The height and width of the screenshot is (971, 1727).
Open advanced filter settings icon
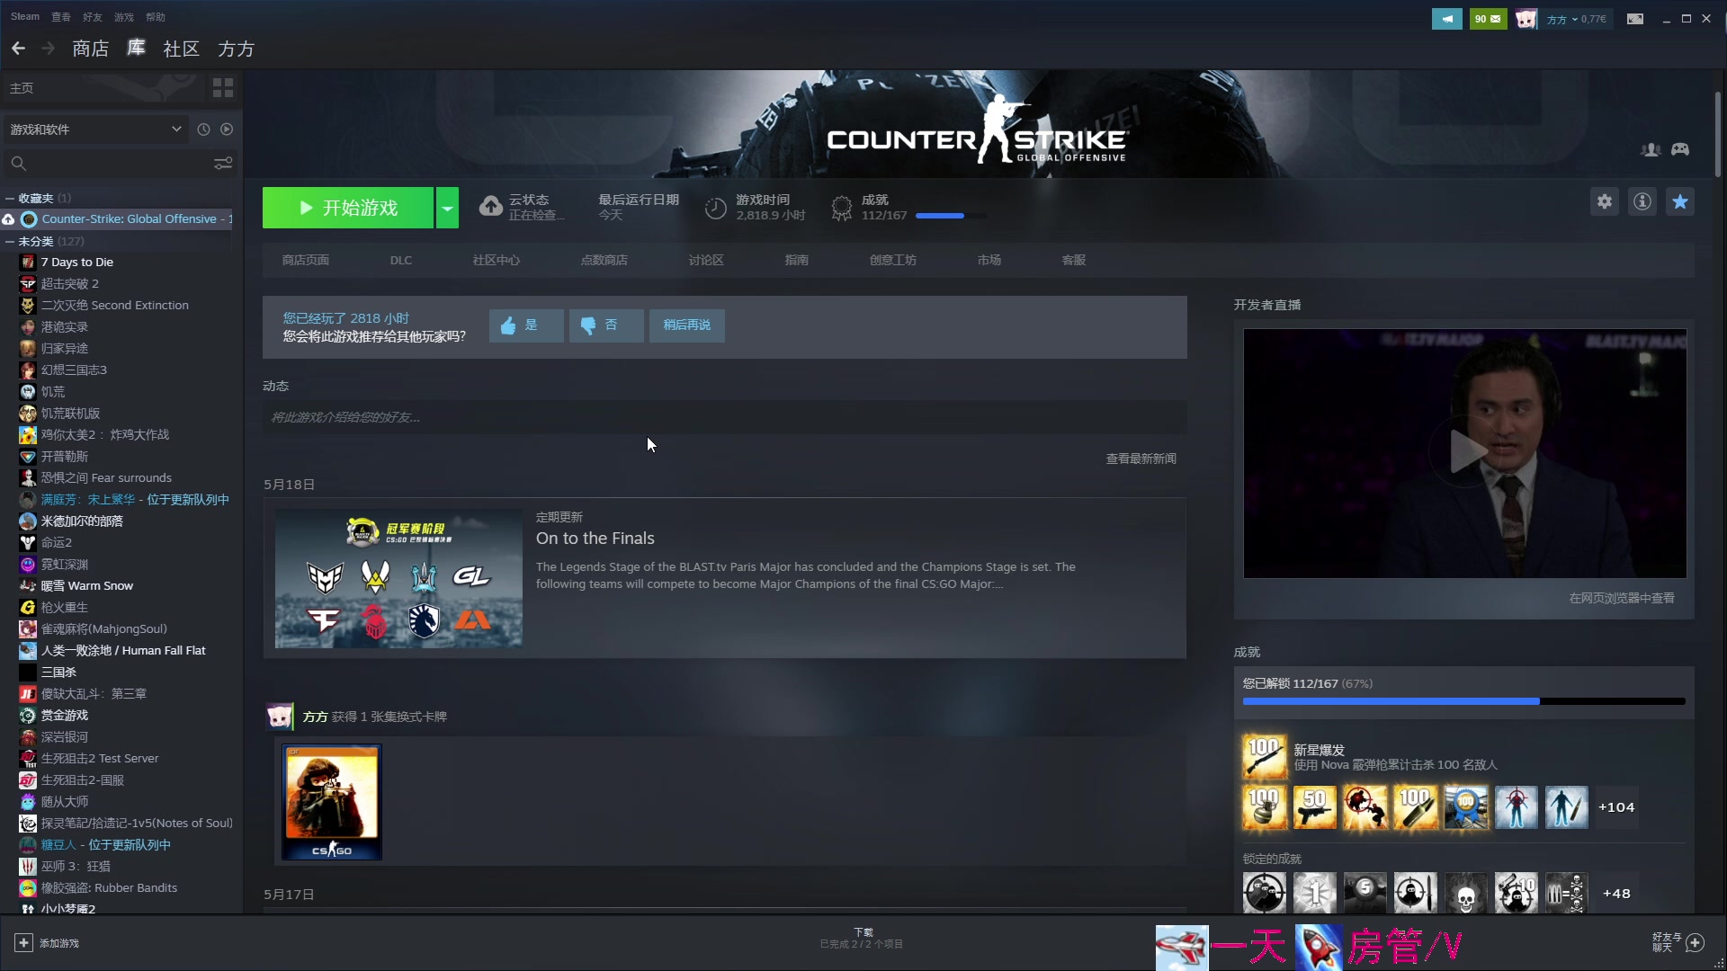pos(223,164)
